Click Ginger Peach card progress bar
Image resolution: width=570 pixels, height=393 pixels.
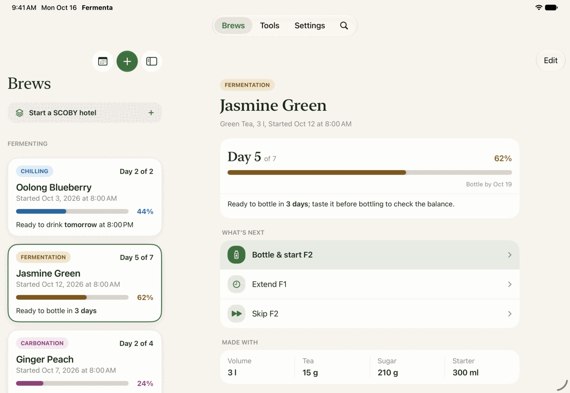pyautogui.click(x=72, y=383)
